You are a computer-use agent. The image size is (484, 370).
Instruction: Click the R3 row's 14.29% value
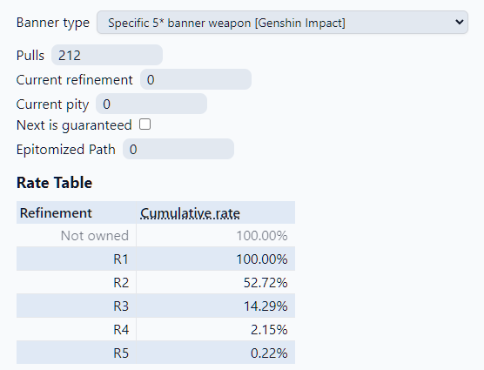(x=266, y=306)
